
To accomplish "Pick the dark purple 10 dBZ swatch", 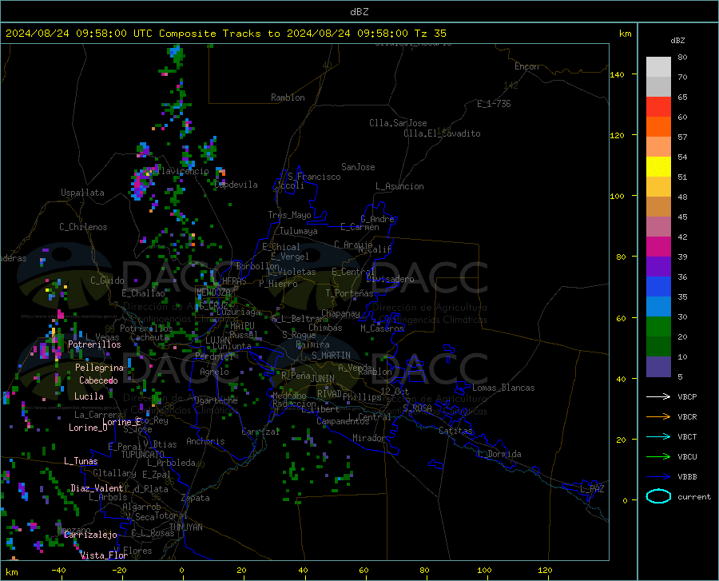I will (658, 366).
